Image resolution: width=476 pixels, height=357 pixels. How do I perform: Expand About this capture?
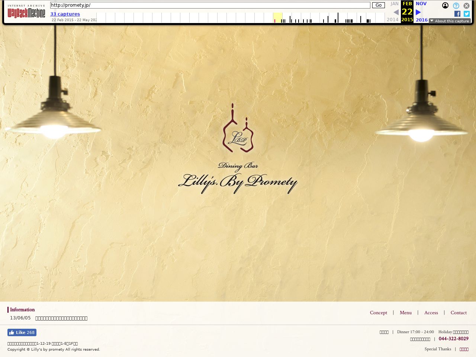pos(450,21)
